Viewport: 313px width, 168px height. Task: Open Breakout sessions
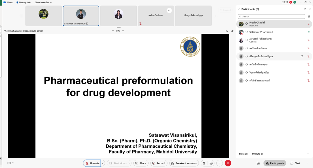coord(184,163)
